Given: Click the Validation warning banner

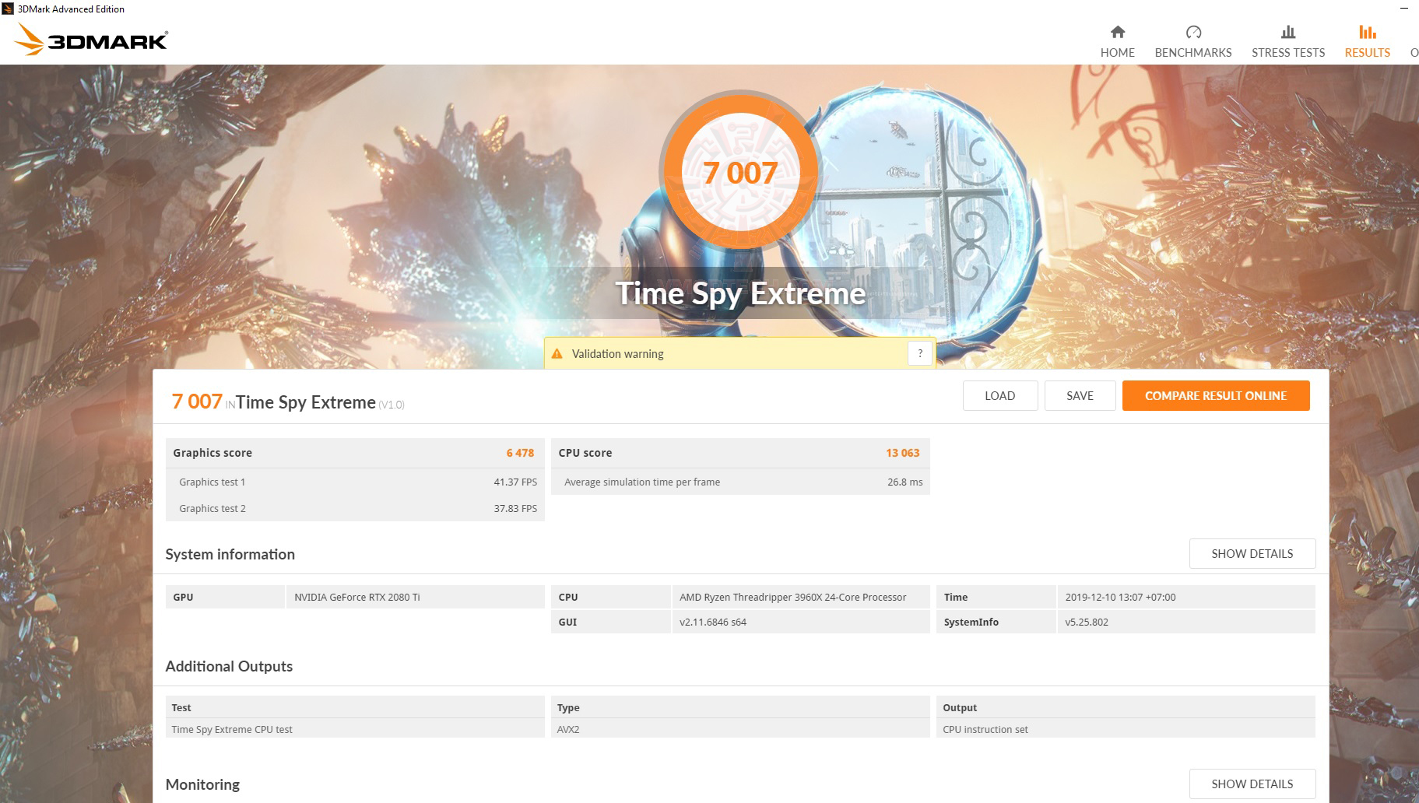Looking at the screenshot, I should [x=739, y=353].
